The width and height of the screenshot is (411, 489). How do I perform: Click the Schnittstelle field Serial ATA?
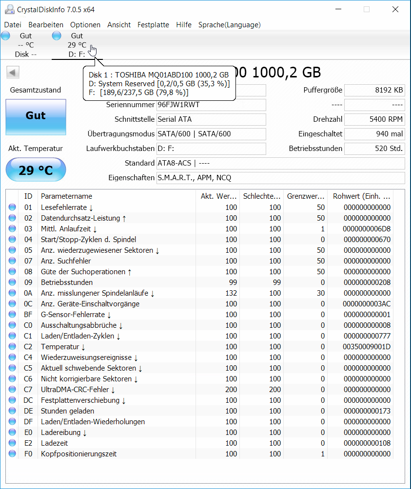211,119
